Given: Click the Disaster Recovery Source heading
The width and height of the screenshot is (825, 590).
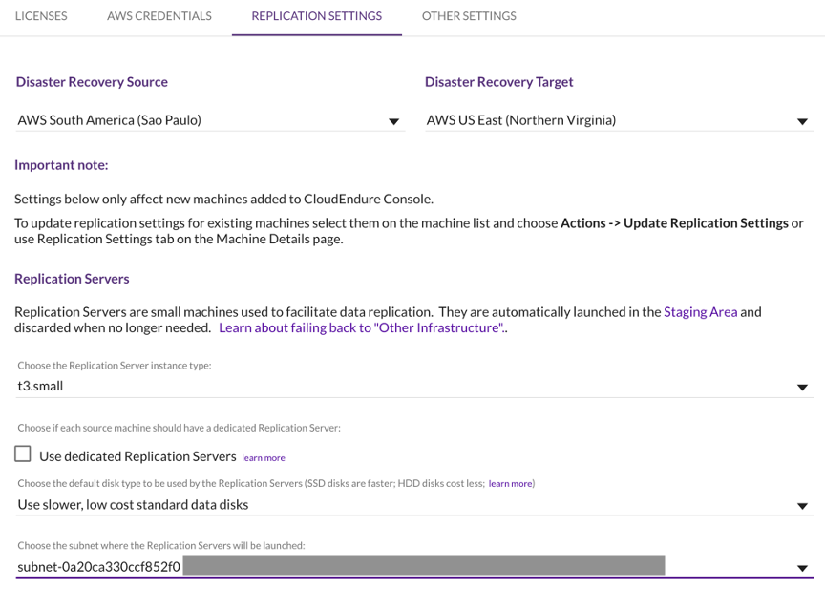Looking at the screenshot, I should (92, 82).
